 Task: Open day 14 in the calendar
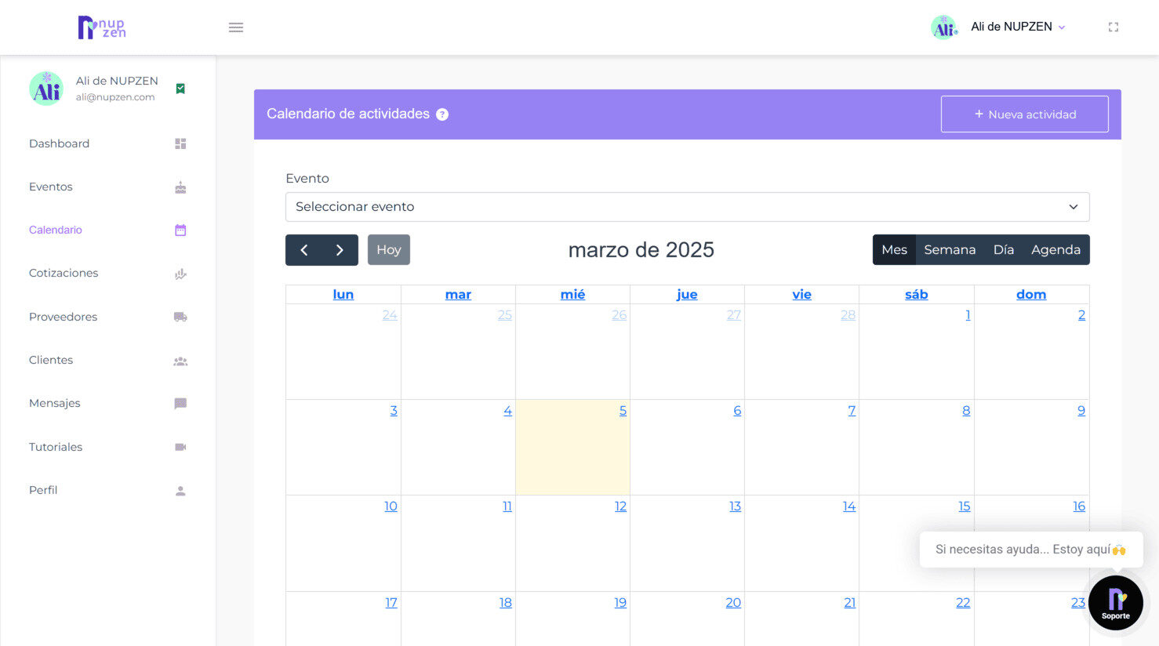pyautogui.click(x=849, y=506)
